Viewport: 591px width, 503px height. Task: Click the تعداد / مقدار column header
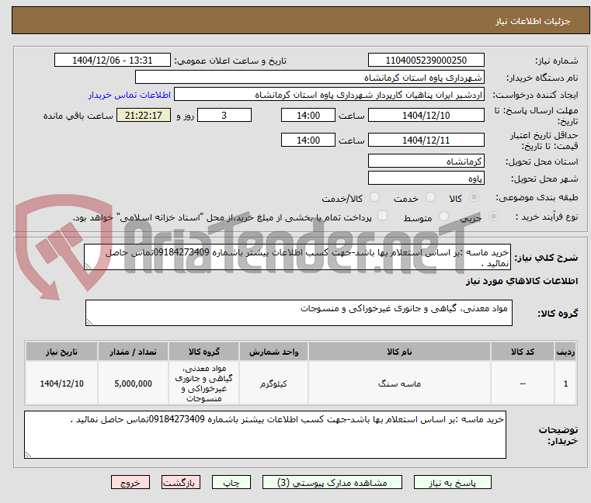pyautogui.click(x=133, y=352)
